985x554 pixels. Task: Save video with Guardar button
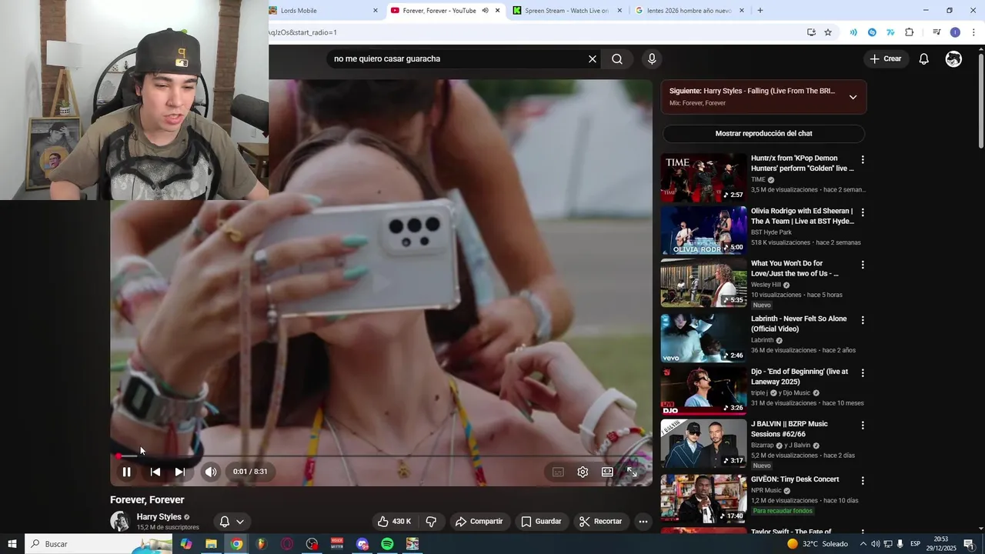click(x=541, y=521)
